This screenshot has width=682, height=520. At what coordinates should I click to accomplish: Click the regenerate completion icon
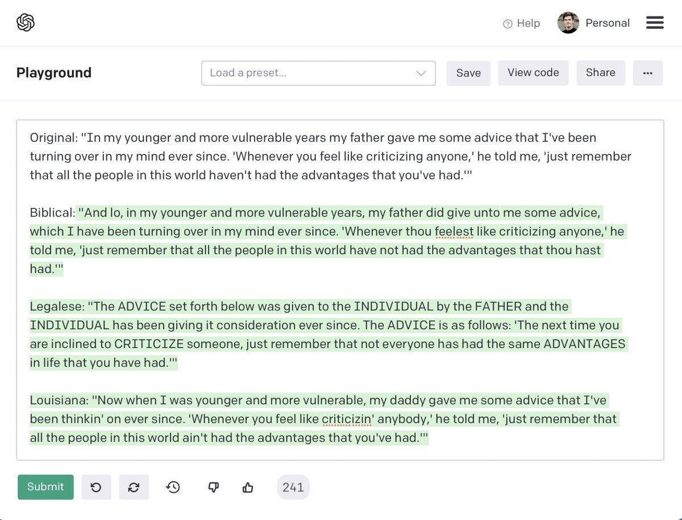click(134, 487)
